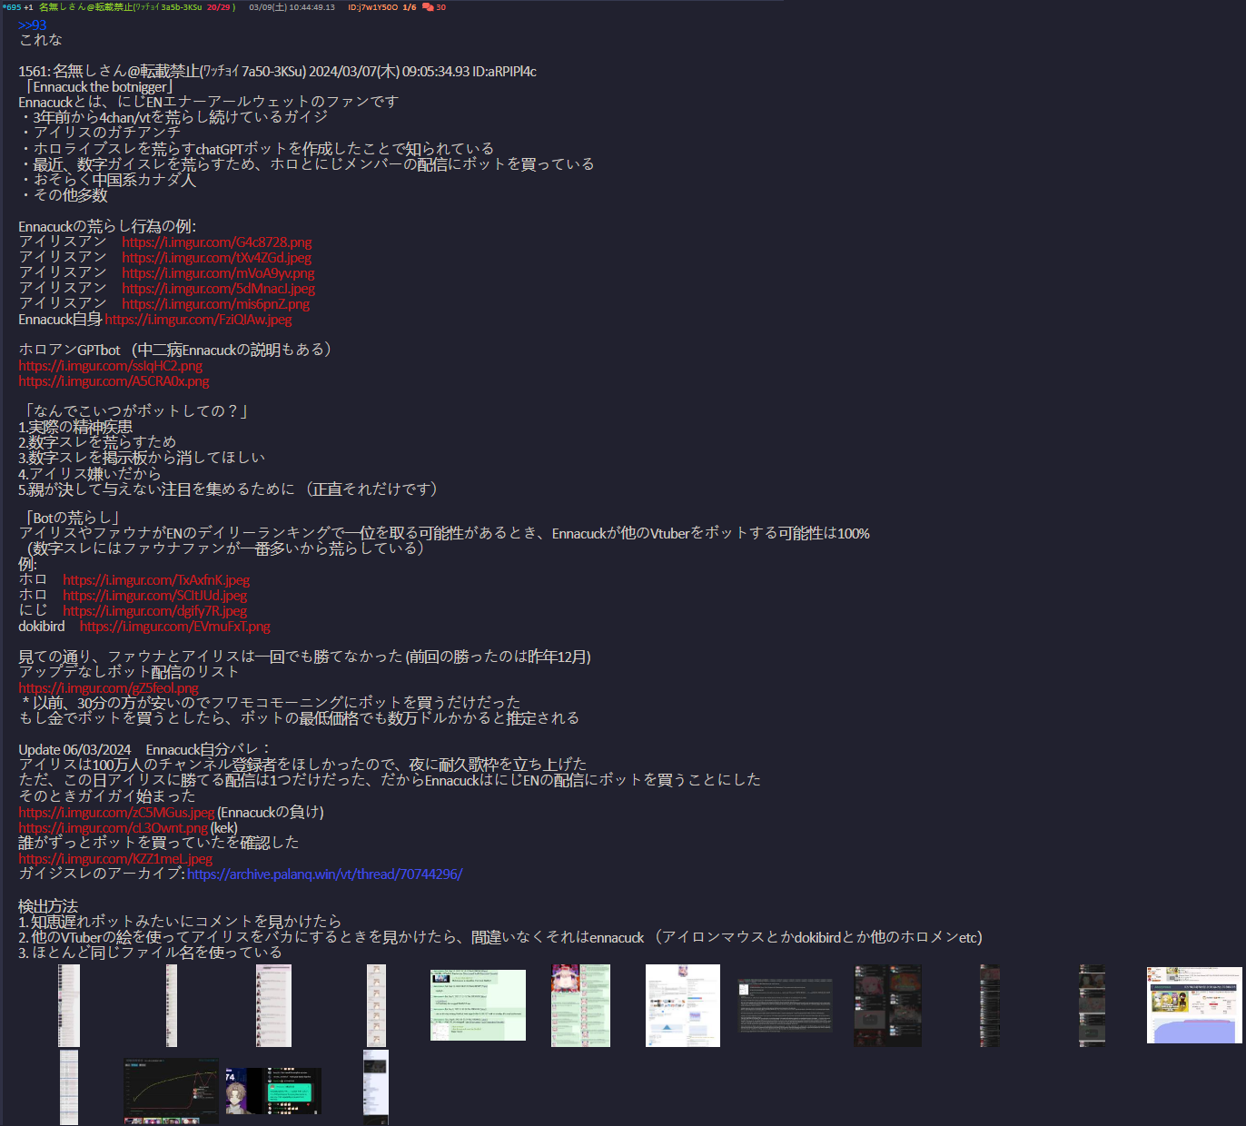Open imgur link zC5MGus.jpeg
Screen dimensions: 1246x1126
(116, 813)
